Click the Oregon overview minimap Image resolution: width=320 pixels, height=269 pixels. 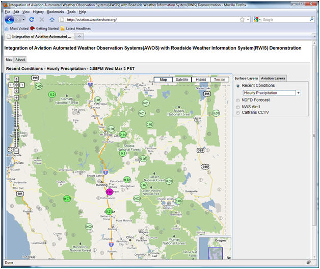215,248
